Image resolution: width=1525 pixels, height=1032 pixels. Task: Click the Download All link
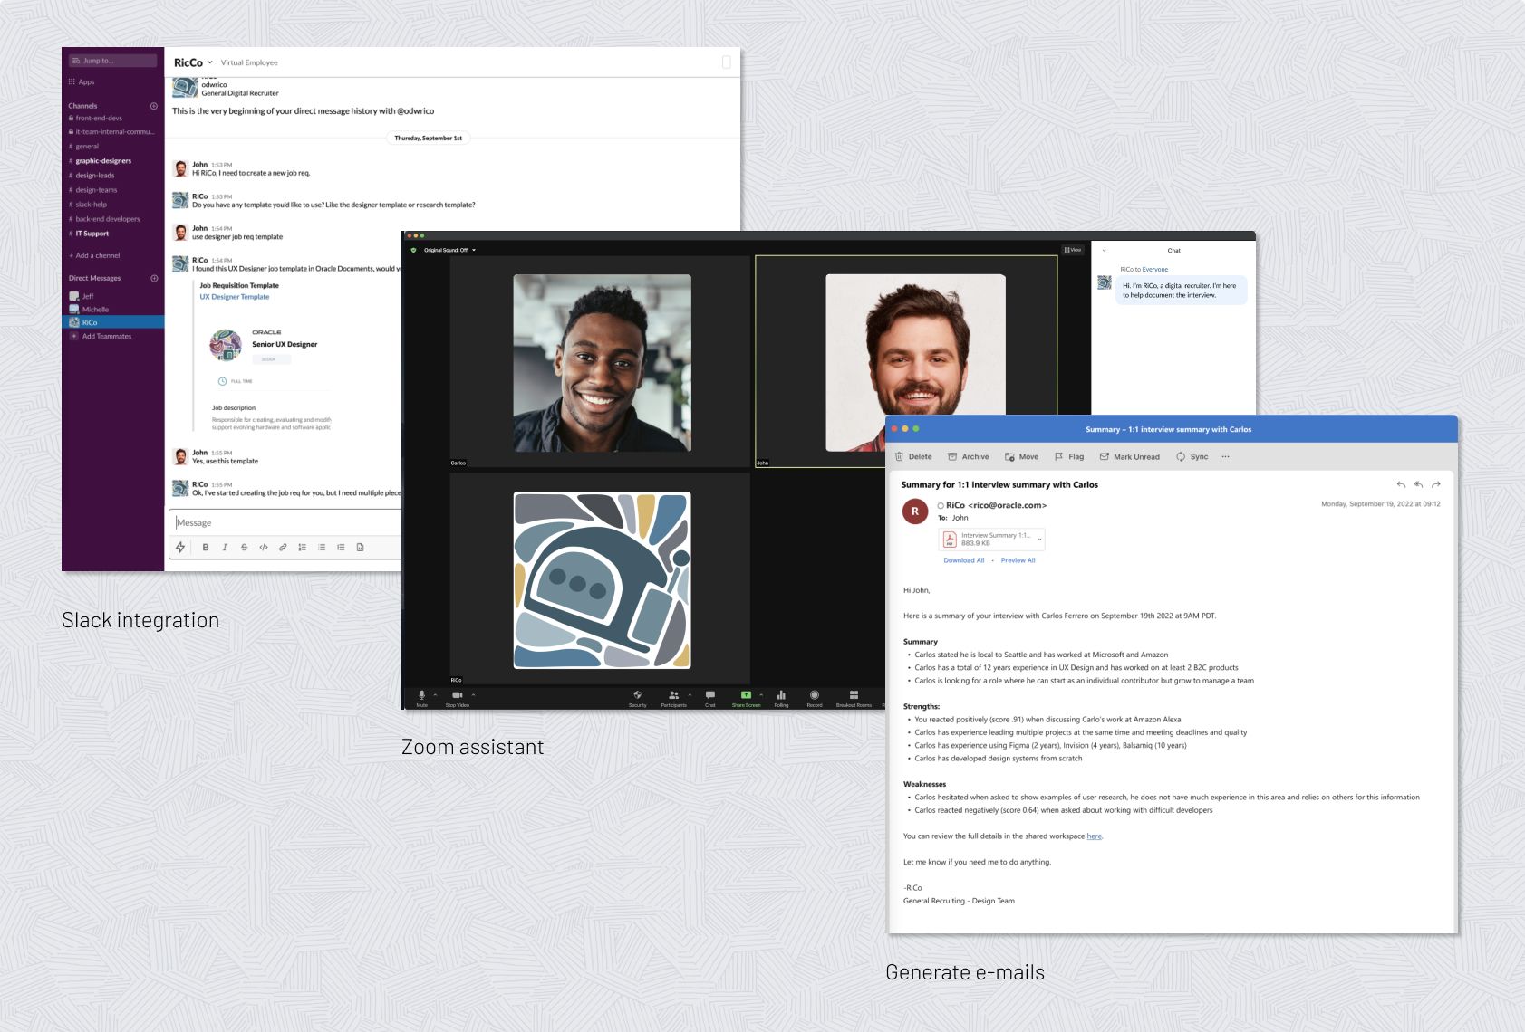pos(963,560)
